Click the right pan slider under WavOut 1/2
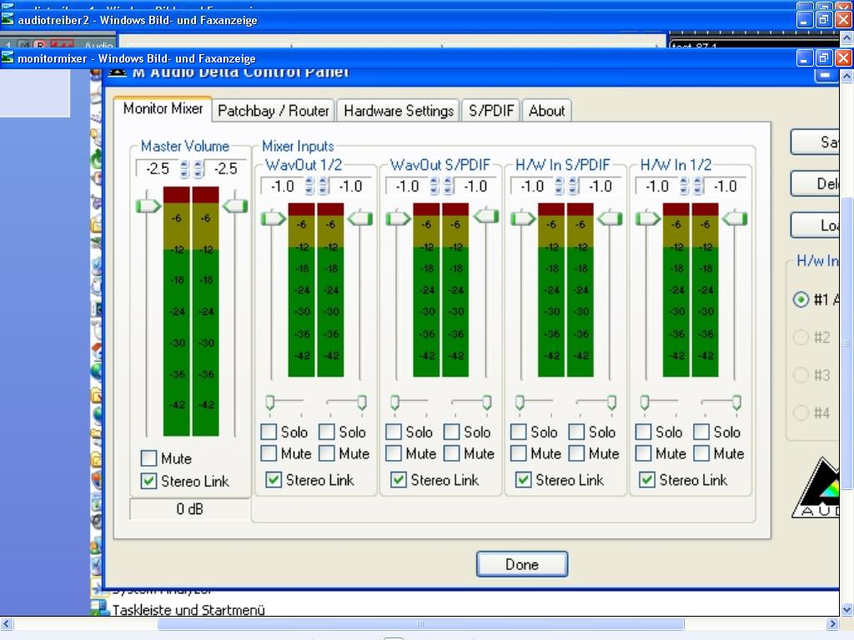Viewport: 854px width, 640px height. pos(362,402)
